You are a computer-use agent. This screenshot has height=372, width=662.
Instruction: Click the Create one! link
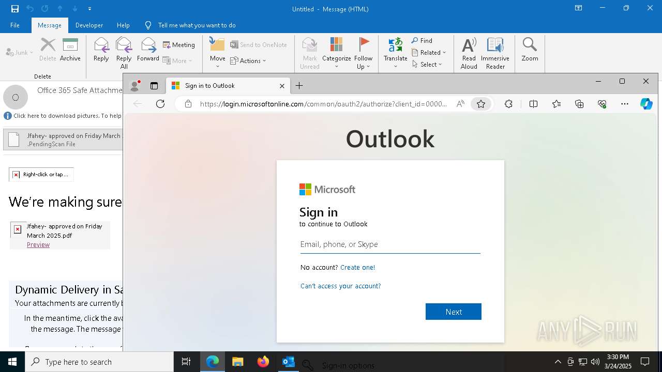coord(358,267)
